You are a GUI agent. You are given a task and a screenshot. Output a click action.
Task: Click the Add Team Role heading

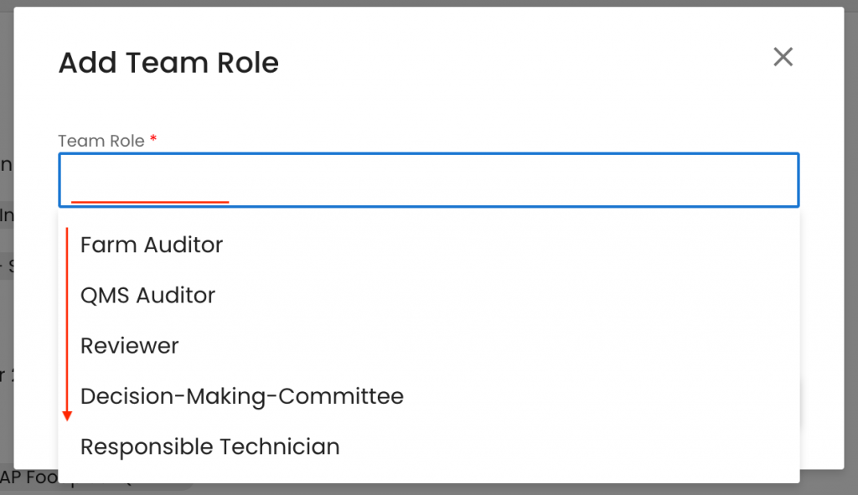pos(168,63)
